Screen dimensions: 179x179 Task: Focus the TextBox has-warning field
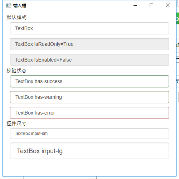(x=89, y=97)
